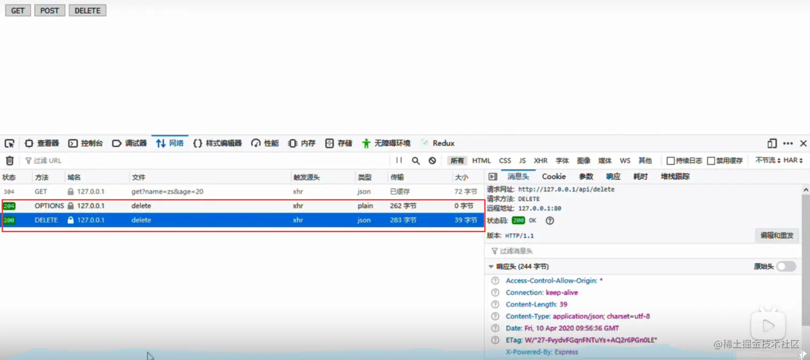Click lock icon in OPTIONS row
Screen dimensions: 810x360
[71, 206]
